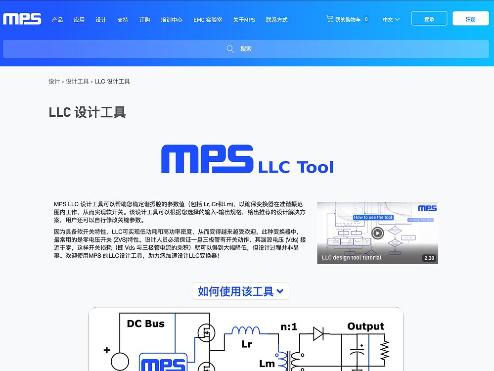Click the MPS logo in the top navigation

[x=22, y=19]
